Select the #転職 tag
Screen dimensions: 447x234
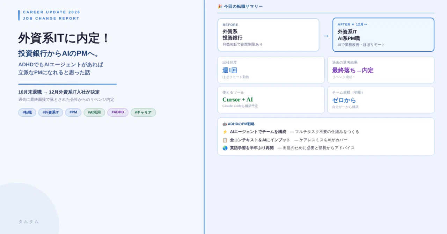tap(27, 112)
